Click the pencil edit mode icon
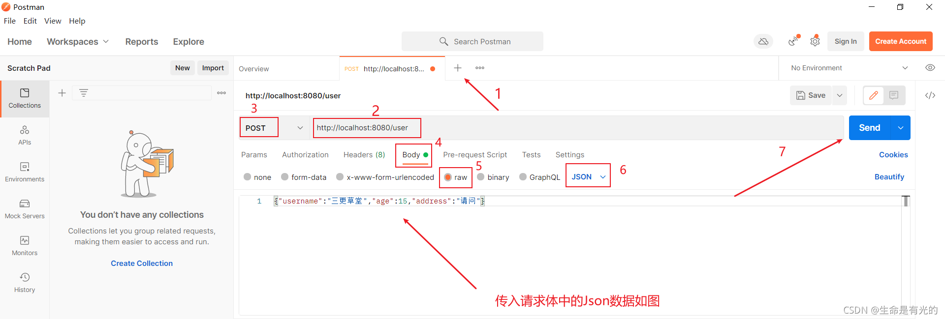The height and width of the screenshot is (319, 945). tap(874, 95)
